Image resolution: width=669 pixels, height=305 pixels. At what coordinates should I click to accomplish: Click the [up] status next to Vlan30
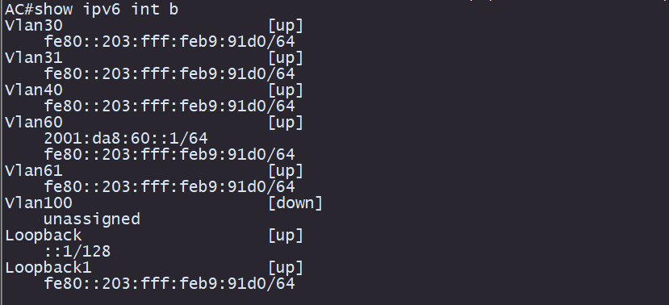[x=286, y=26]
